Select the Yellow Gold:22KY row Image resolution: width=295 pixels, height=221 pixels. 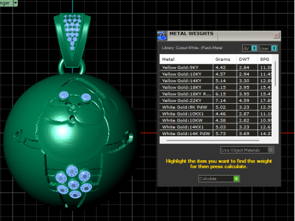point(216,101)
